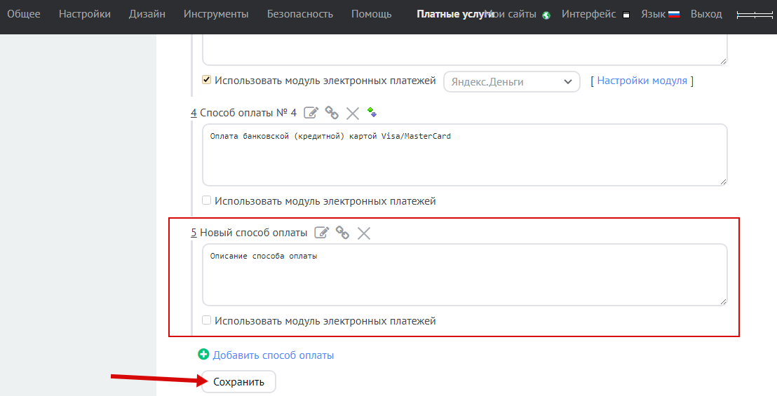Viewport: 777px width, 396px height.
Task: Click chain link icon for Новый способ оплаты
Action: [342, 233]
